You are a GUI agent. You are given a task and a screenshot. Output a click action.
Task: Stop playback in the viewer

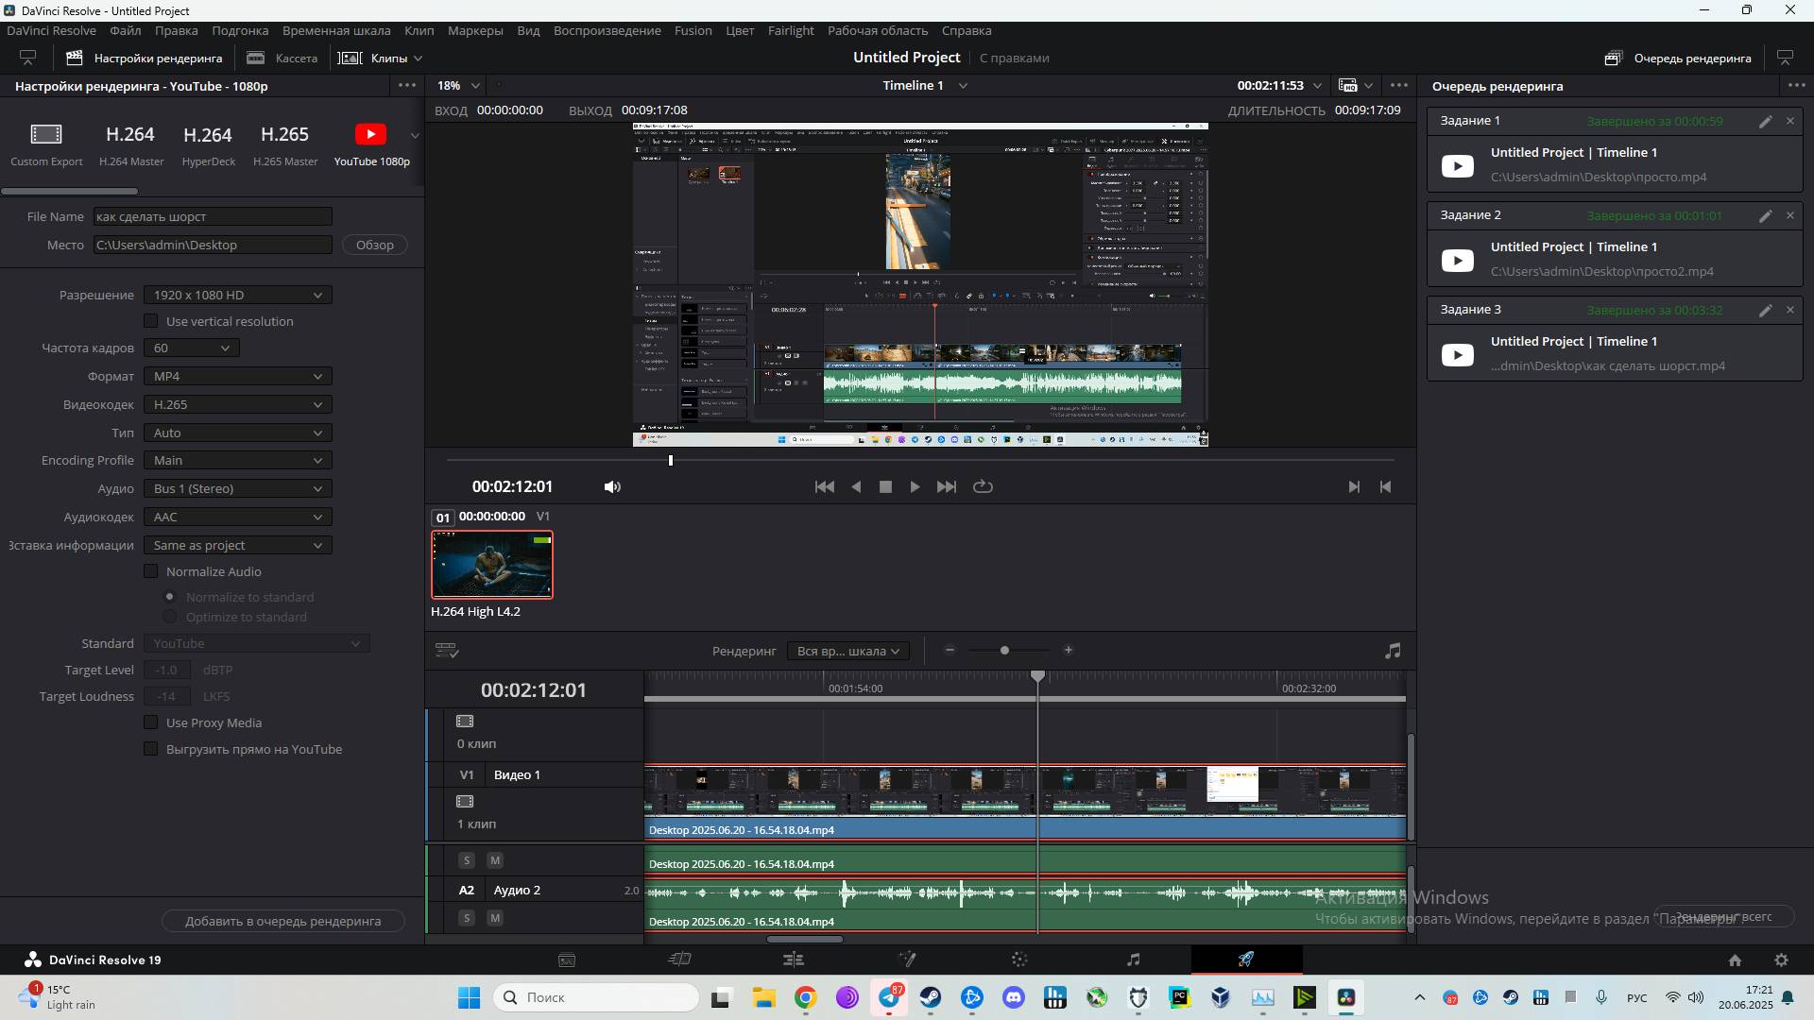point(885,487)
